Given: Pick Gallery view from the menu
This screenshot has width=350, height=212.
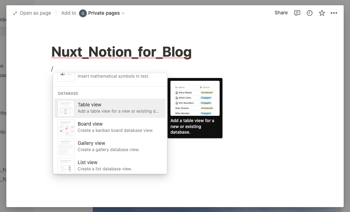Looking at the screenshot, I should [x=110, y=147].
